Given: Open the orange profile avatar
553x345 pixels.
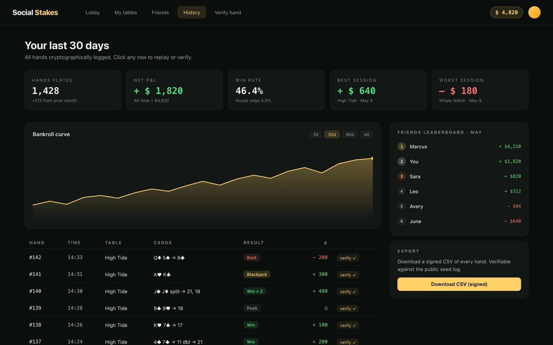Looking at the screenshot, I should (534, 12).
